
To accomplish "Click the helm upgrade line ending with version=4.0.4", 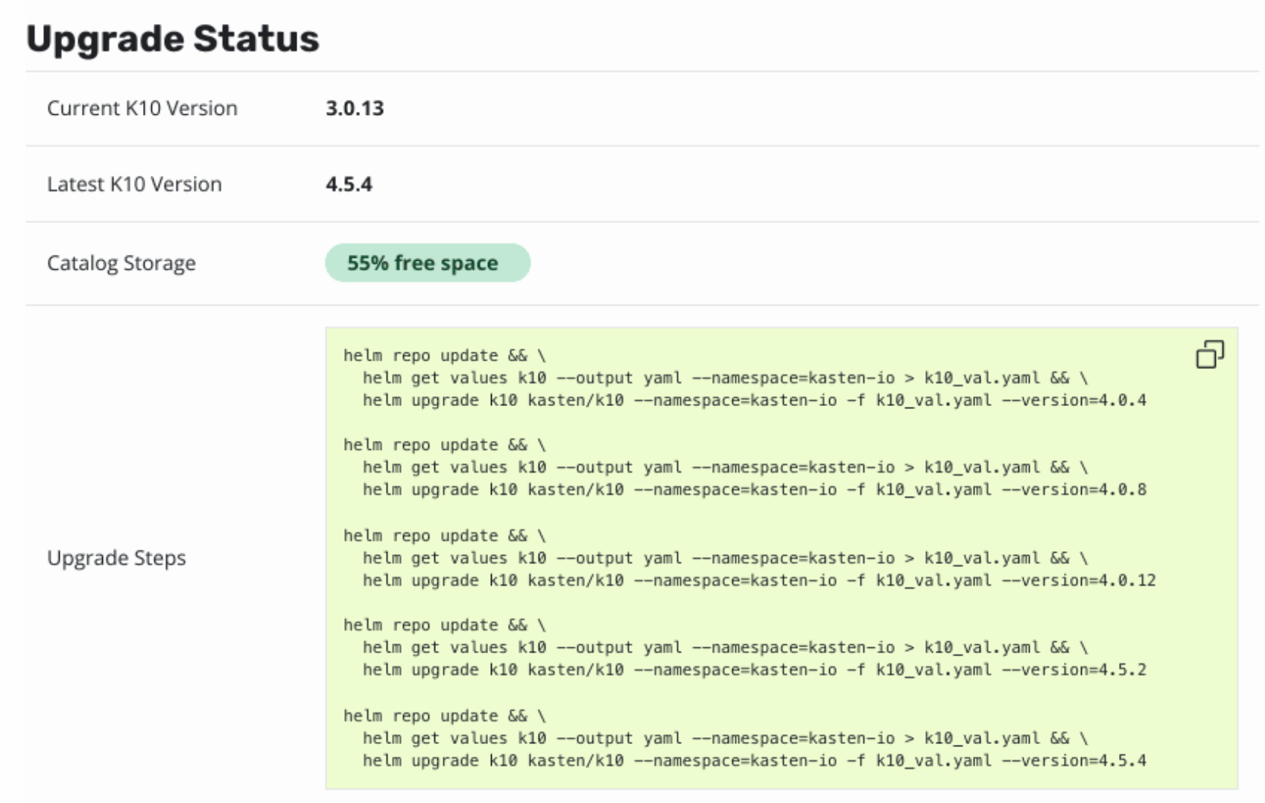I will pos(754,400).
